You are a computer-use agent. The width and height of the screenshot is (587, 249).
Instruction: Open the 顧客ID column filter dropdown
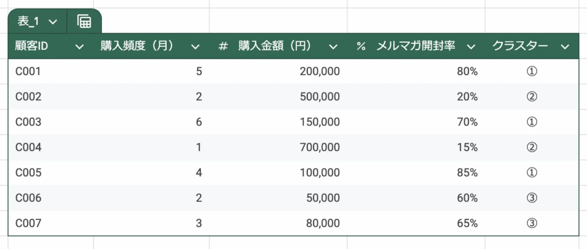click(x=80, y=46)
